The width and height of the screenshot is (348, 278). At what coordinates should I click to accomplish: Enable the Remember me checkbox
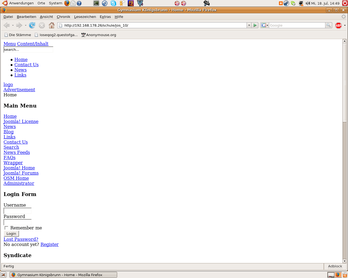tap(6, 228)
